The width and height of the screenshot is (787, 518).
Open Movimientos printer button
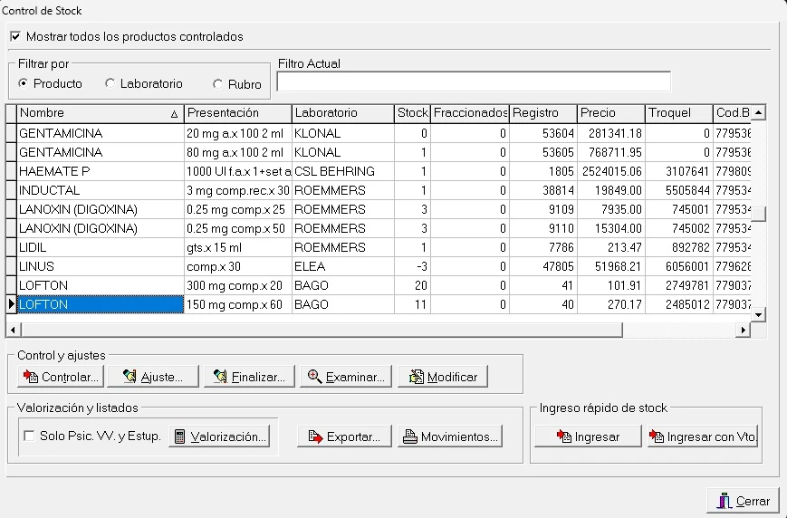click(450, 436)
